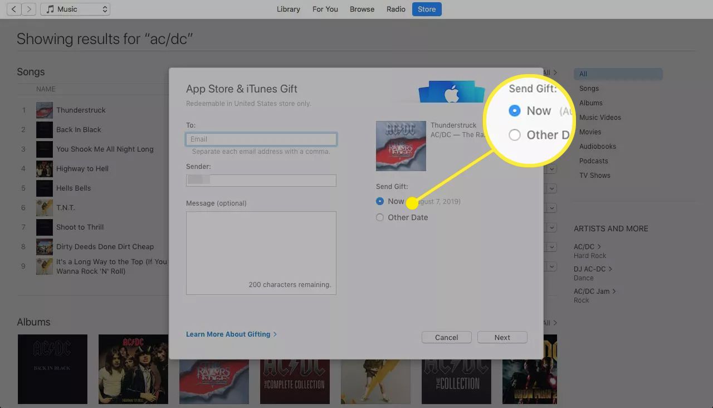Select Dirty Deeds Done Dirt Cheap song
The width and height of the screenshot is (713, 408).
coord(105,246)
